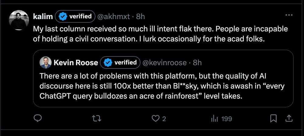Open Kevin Roose's small avatar photo
The height and width of the screenshot is (136, 304).
[x=46, y=63]
